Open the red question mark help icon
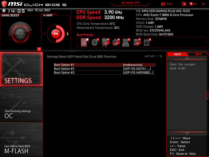Image resolution: width=209 pixels, height=157 pixels. click(x=39, y=49)
